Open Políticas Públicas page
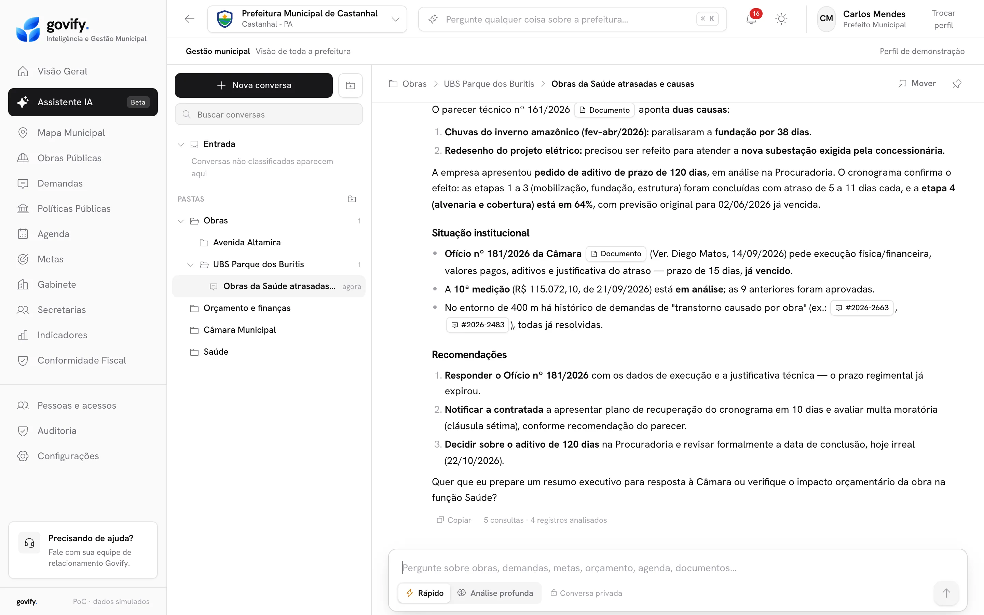 click(x=83, y=209)
